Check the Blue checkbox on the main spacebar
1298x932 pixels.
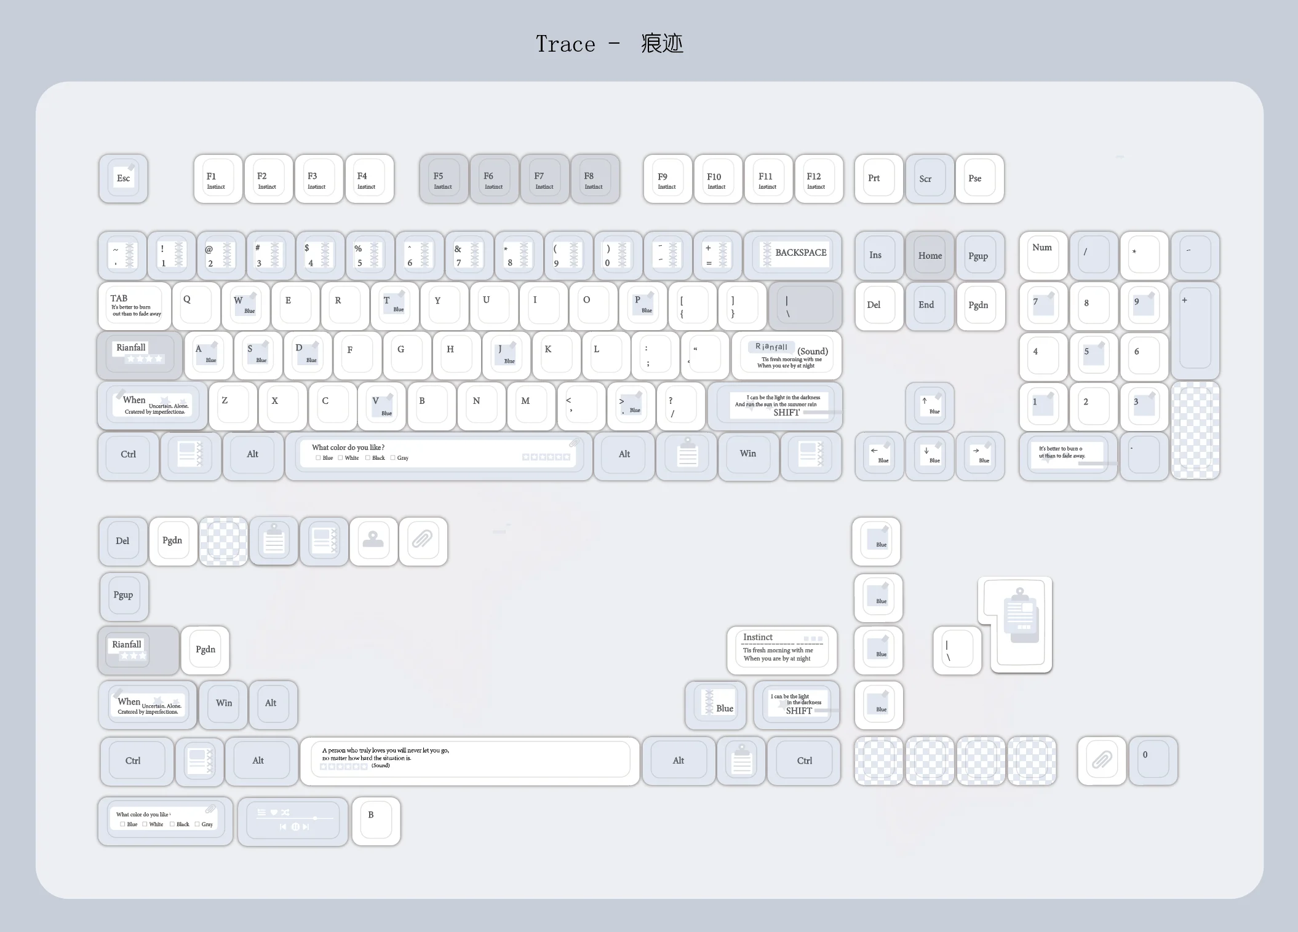(x=318, y=458)
